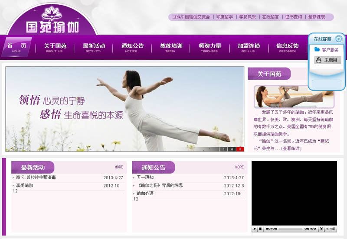Open the 关于国苑 yoga thumbnail image
The image size is (347, 239).
pyautogui.click(x=294, y=96)
